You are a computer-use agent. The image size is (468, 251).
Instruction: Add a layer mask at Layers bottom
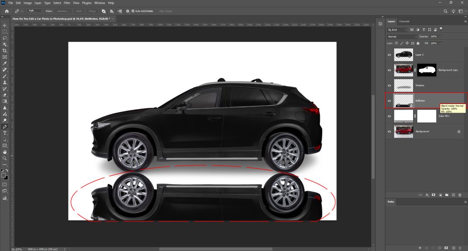pyautogui.click(x=433, y=195)
